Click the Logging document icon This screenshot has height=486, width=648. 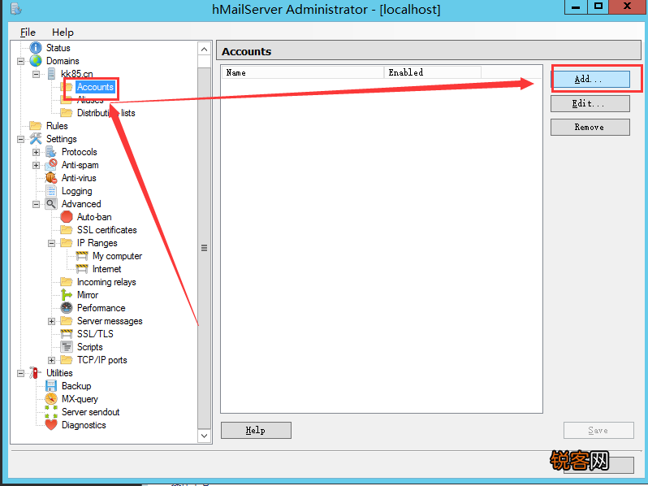[51, 191]
